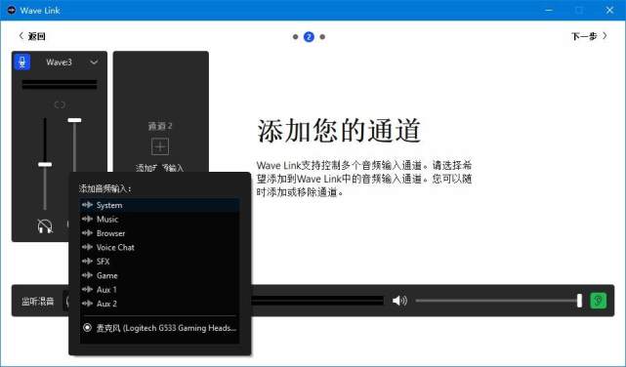Select Music audio input from list
The height and width of the screenshot is (367, 626).
click(160, 219)
